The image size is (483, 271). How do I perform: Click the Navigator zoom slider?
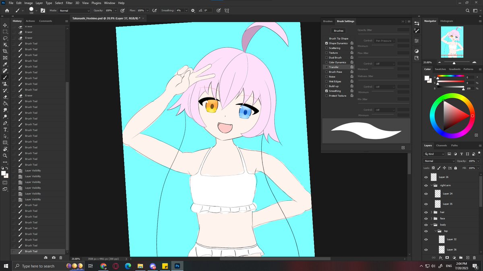[454, 63]
